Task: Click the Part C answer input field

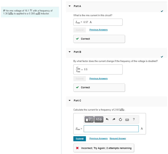Action: point(111,129)
